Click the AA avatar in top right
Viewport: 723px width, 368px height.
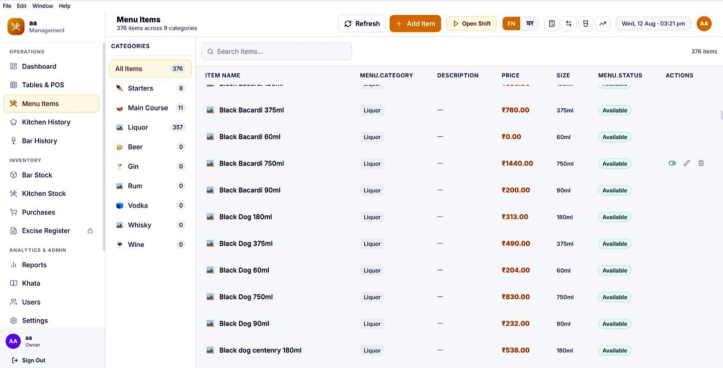(704, 23)
